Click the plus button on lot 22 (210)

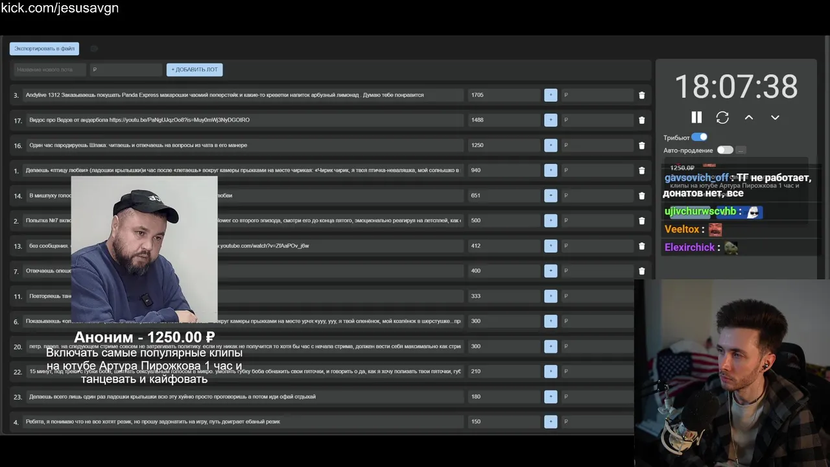pos(551,371)
